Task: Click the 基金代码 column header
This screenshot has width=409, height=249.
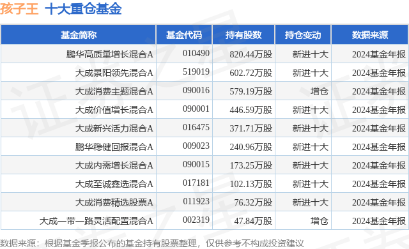Action: point(184,35)
